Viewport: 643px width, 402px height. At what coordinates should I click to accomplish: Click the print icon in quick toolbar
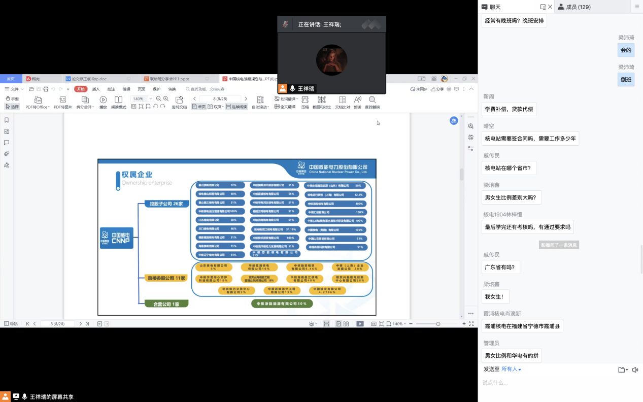point(46,89)
